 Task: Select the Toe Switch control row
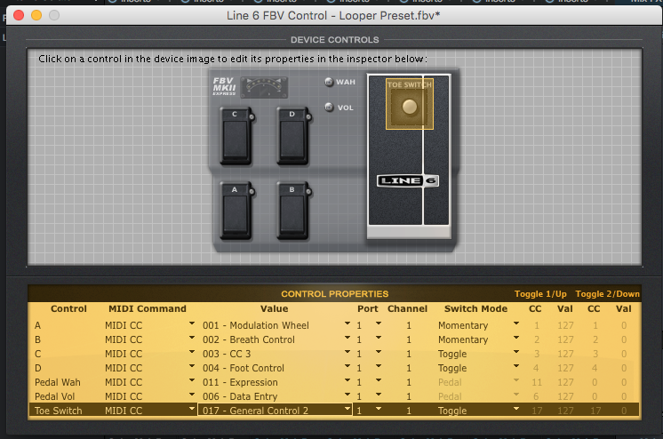pyautogui.click(x=334, y=411)
